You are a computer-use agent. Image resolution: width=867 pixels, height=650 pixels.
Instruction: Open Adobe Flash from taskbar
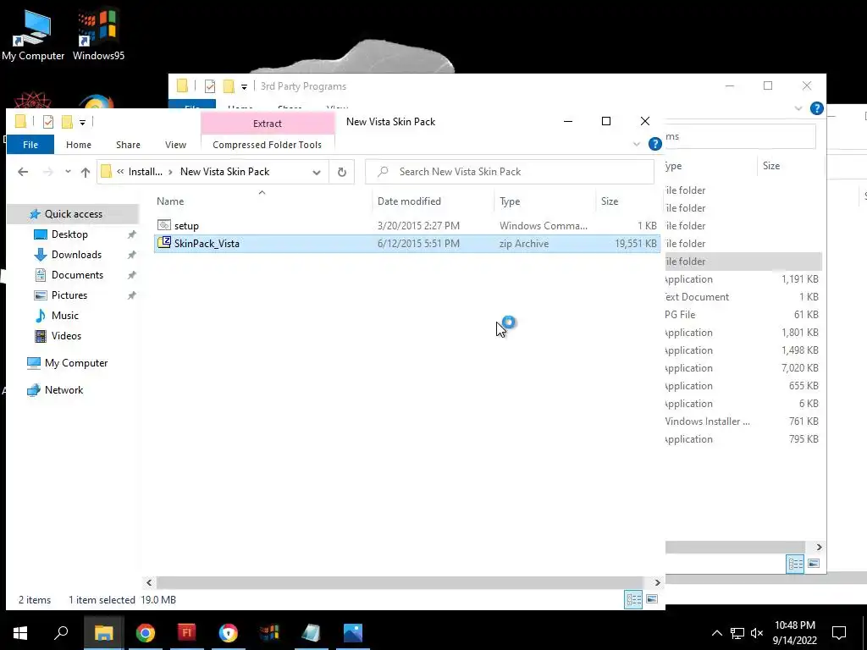coord(187,633)
